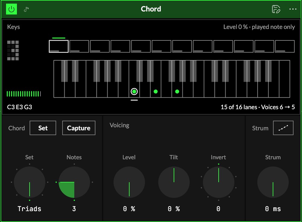Adjust the Voicing Level knob
This screenshot has height=222, width=302.
(129, 182)
